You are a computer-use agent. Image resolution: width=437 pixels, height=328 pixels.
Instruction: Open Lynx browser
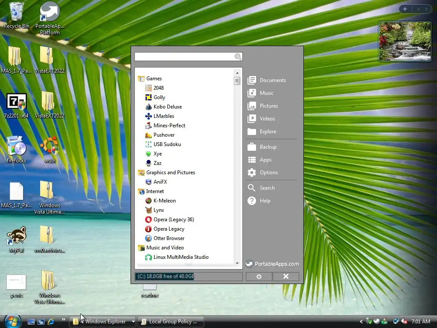154,210
